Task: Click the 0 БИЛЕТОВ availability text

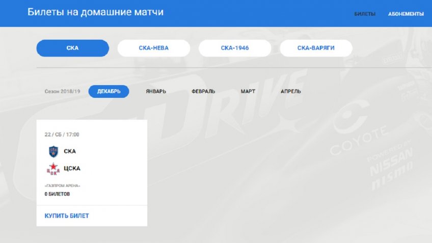Action: 57,194
